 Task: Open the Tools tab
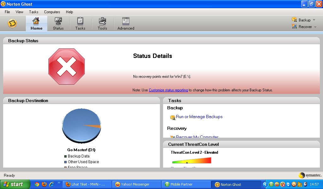click(103, 24)
